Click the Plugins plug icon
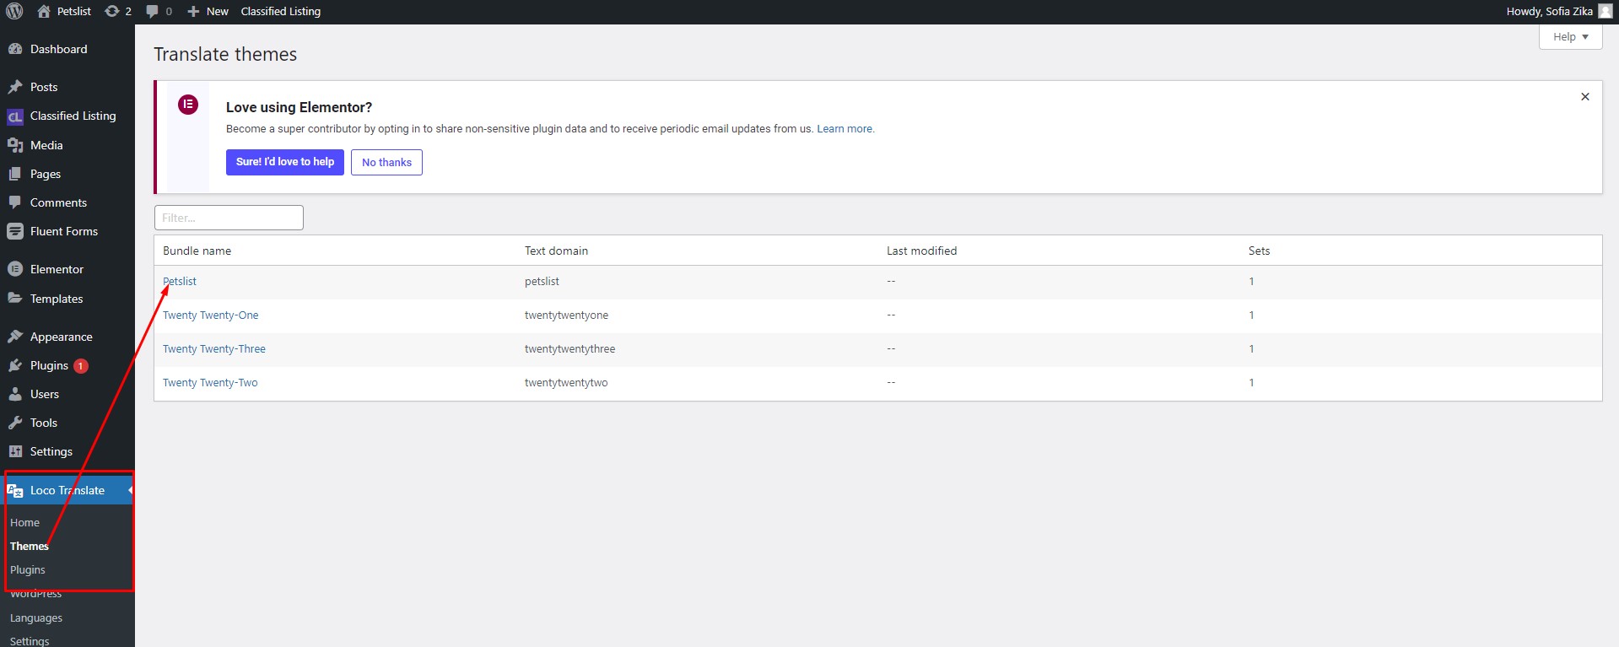This screenshot has width=1619, height=647. (15, 365)
